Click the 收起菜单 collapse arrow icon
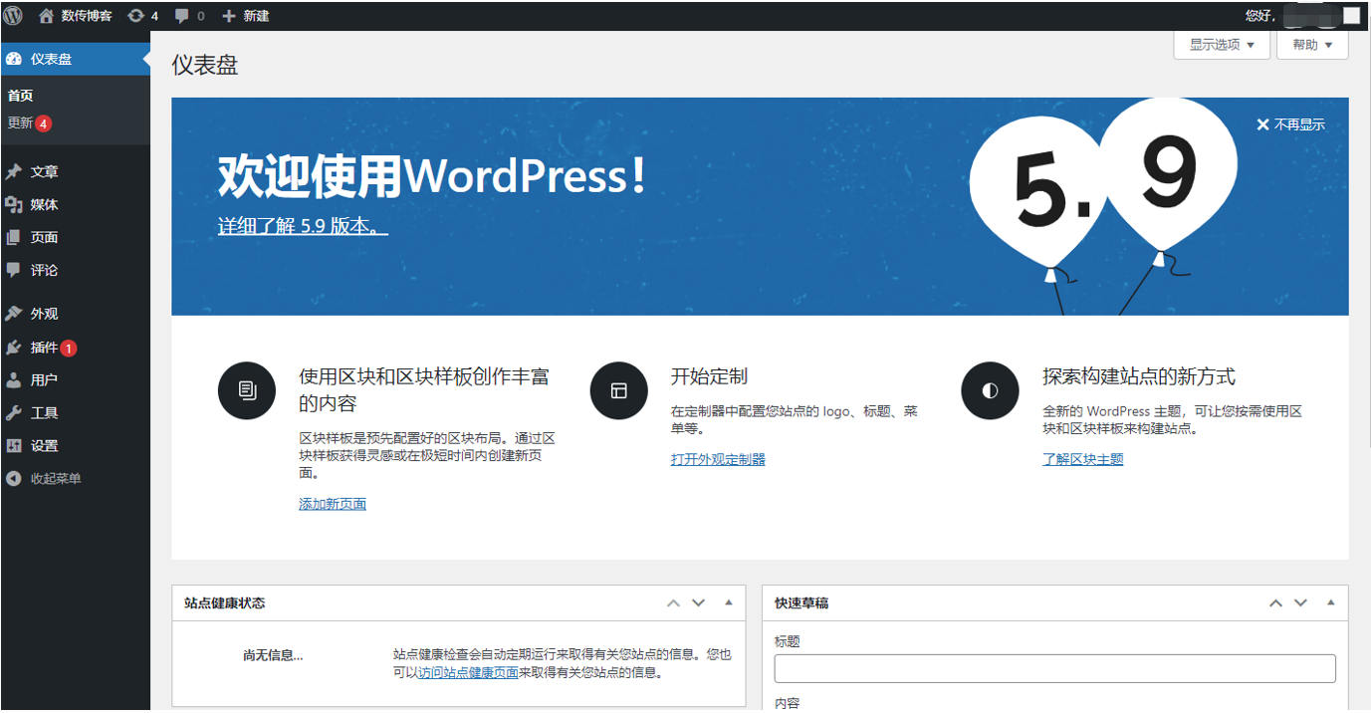 pos(14,479)
